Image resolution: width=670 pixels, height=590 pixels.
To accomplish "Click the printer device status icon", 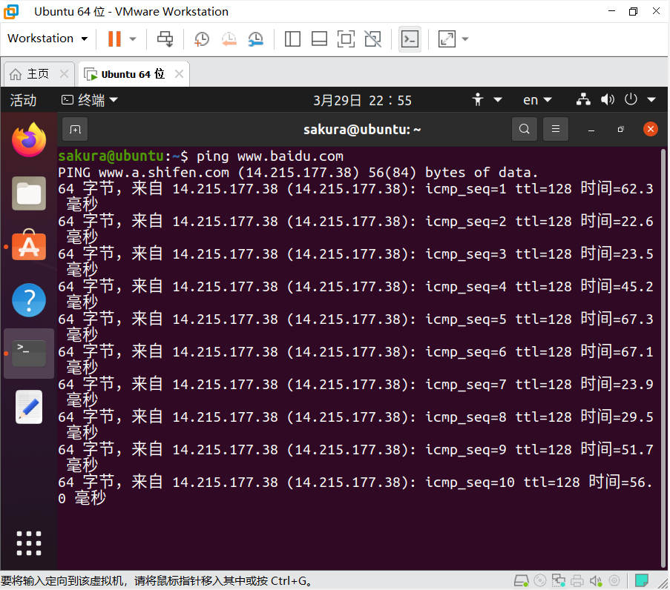I will pyautogui.click(x=577, y=580).
